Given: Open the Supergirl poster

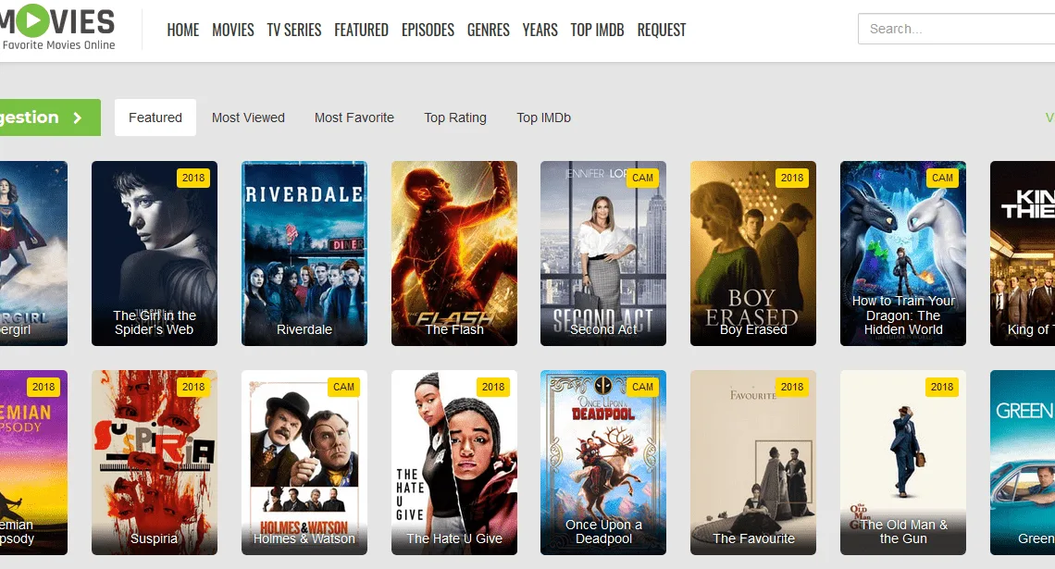Looking at the screenshot, I should coord(33,253).
